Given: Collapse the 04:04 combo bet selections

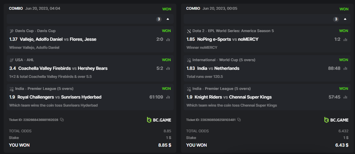Looking at the screenshot, I should coord(168,19).
